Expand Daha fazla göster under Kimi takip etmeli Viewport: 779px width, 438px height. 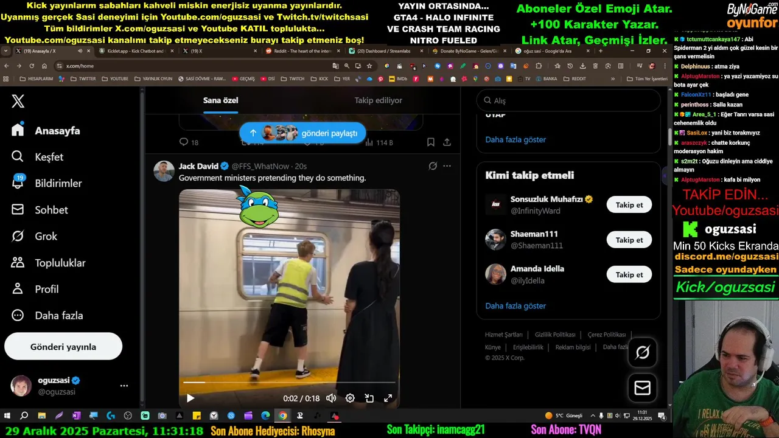[x=515, y=306]
